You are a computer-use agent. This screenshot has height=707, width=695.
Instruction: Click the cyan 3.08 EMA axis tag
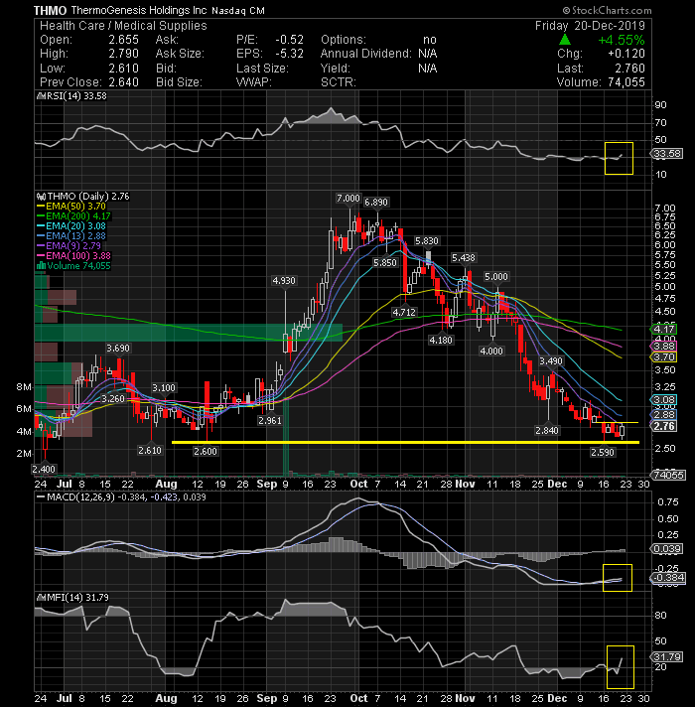[x=665, y=400]
